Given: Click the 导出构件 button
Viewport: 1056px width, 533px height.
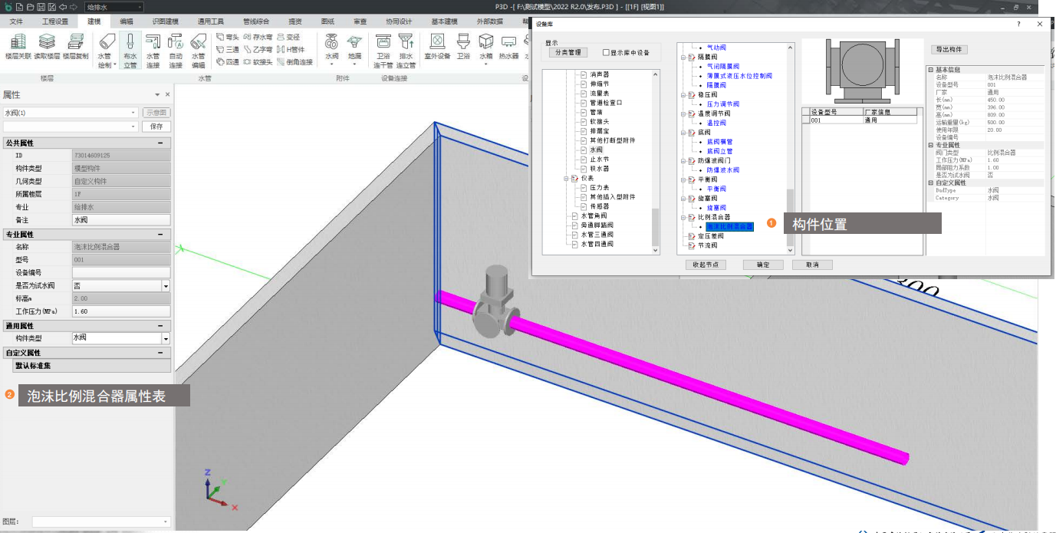Looking at the screenshot, I should pyautogui.click(x=949, y=50).
